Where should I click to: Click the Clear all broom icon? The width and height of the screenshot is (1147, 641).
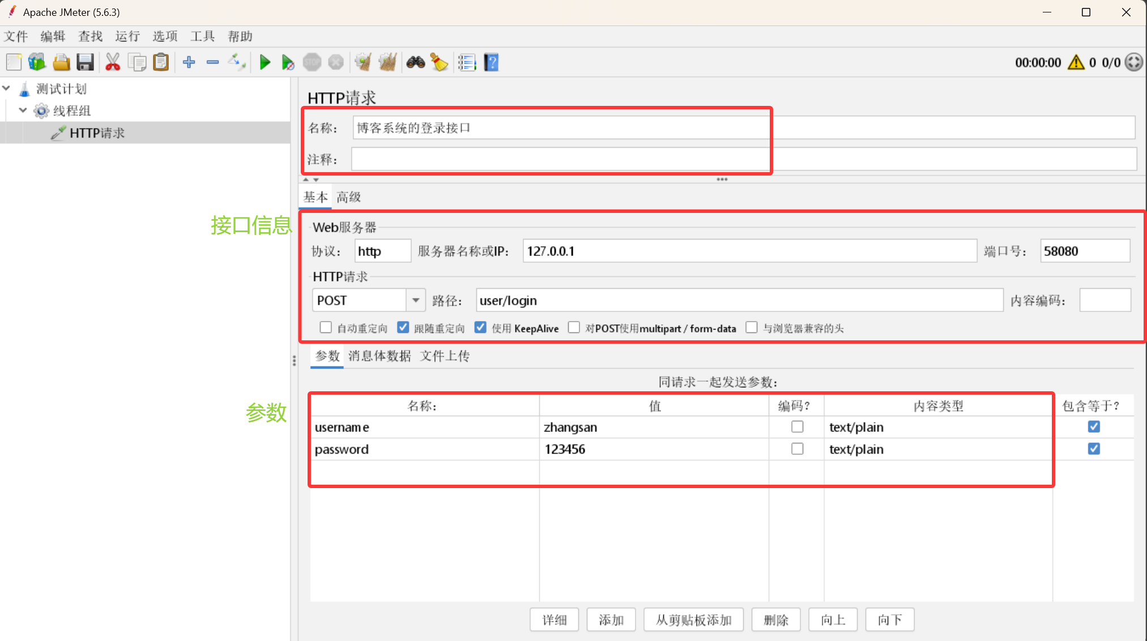pos(387,62)
